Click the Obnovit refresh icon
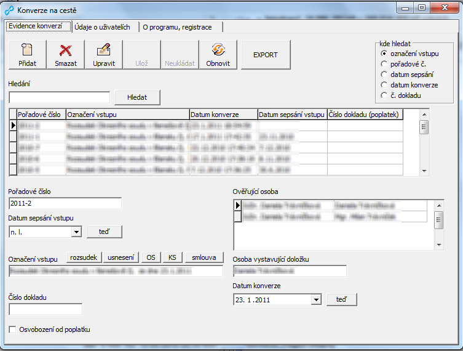Screen dimensions: 463x351 click(x=218, y=50)
